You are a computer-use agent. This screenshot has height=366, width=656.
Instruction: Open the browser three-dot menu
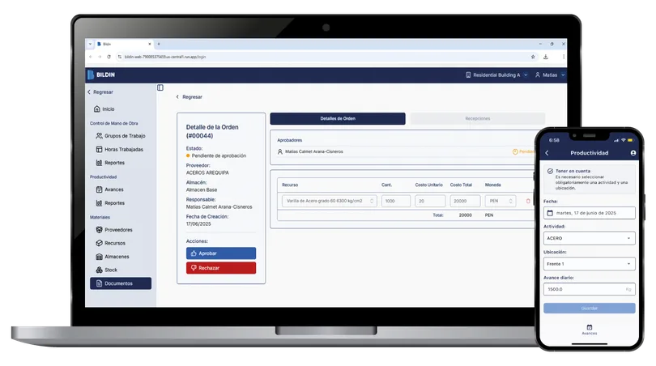pos(564,57)
